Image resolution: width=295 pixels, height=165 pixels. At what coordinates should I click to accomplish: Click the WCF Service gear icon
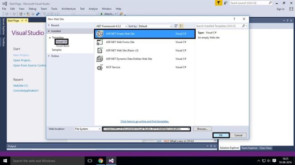100,67
